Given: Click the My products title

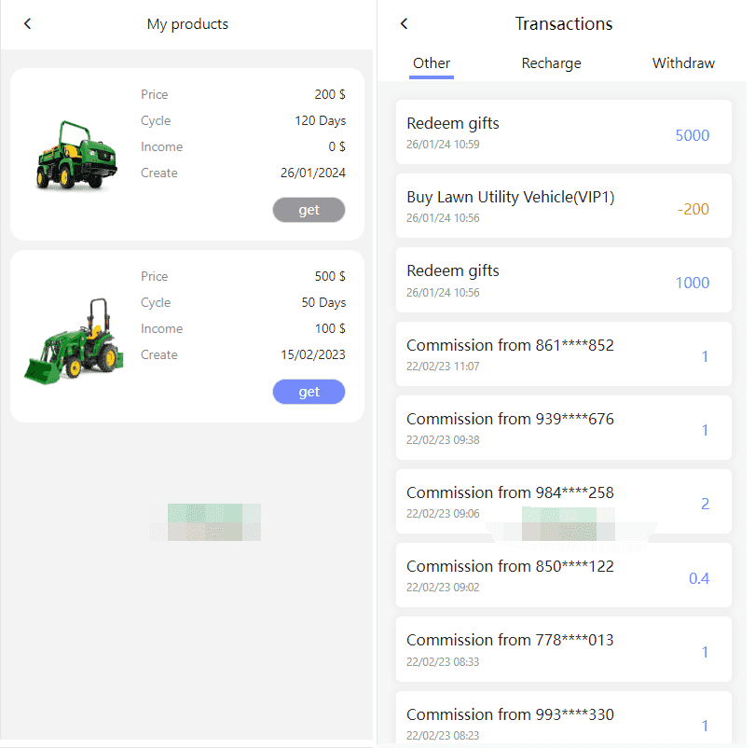Looking at the screenshot, I should (187, 24).
